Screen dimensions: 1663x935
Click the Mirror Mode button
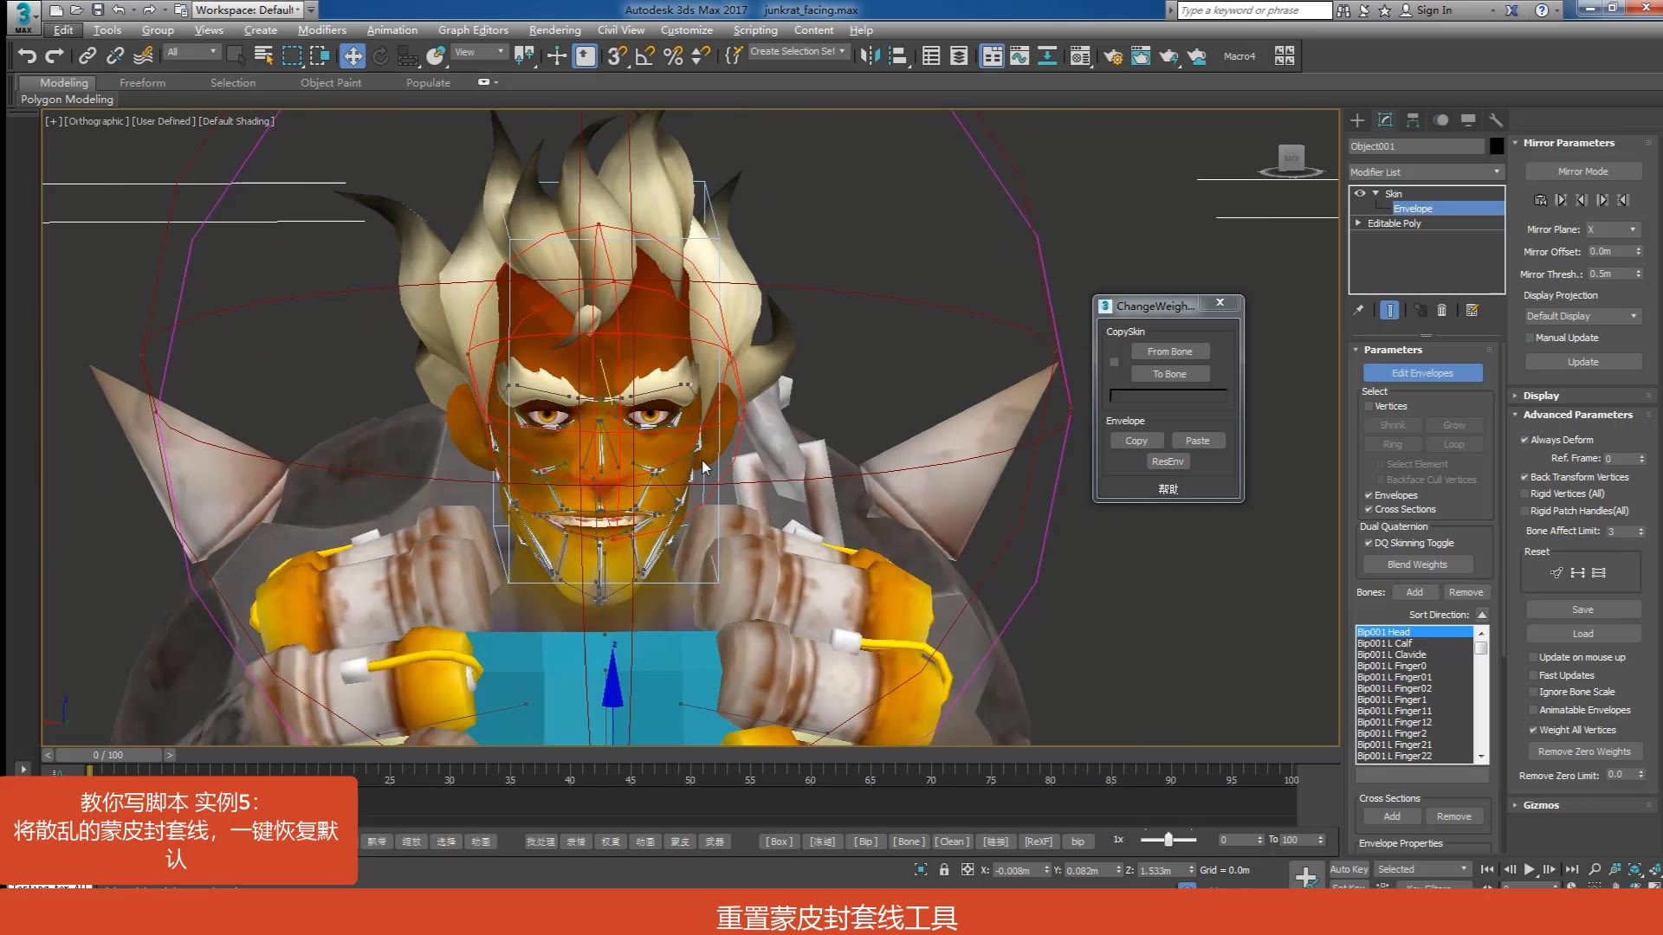[1582, 171]
